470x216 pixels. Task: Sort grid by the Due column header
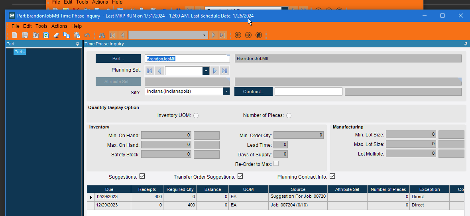coord(109,189)
